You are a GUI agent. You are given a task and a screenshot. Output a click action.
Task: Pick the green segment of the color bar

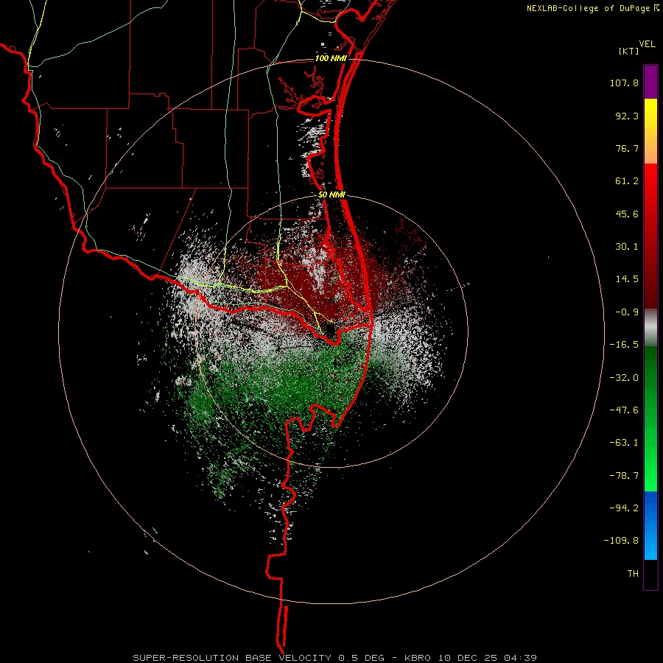(x=650, y=418)
